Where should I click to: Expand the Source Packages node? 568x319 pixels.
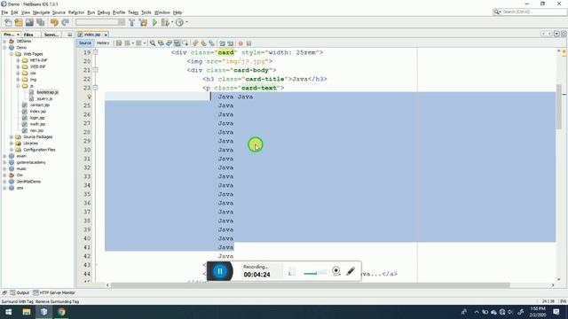point(12,137)
